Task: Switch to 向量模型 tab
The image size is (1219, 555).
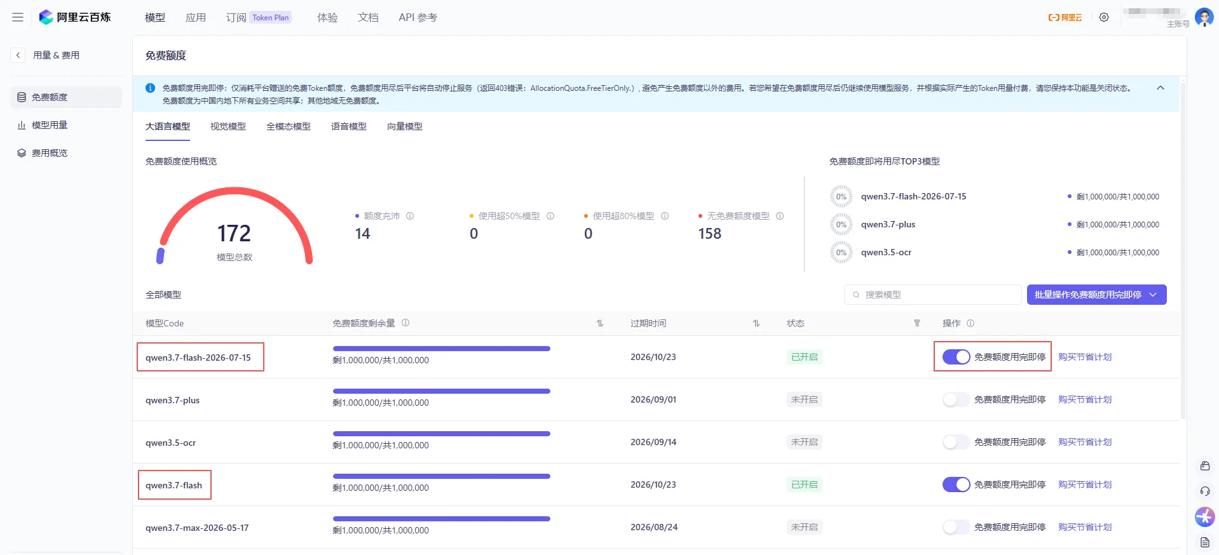Action: click(405, 126)
